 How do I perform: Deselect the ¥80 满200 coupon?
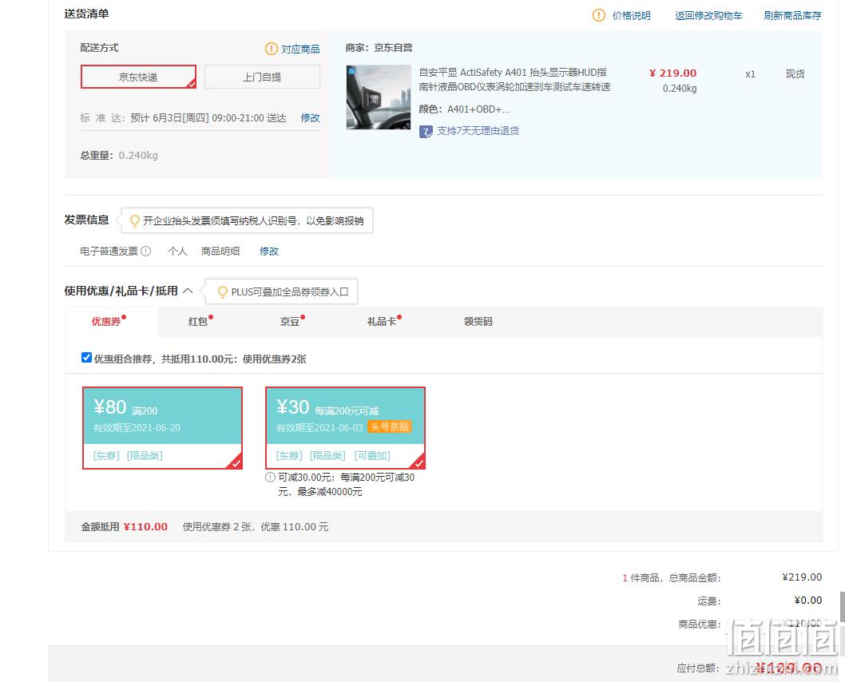[162, 428]
